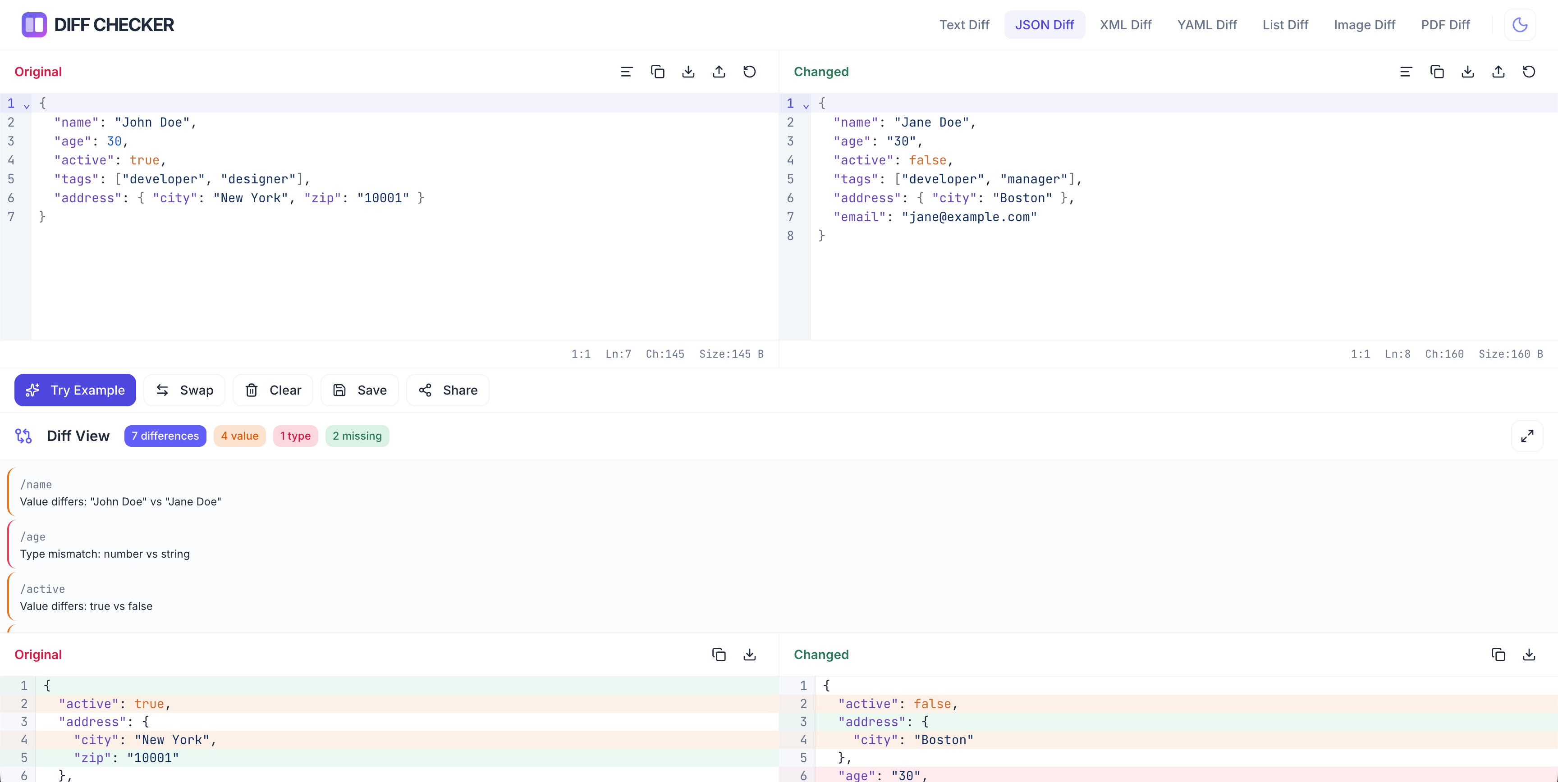The image size is (1558, 782).
Task: Swap the Original and Changed content
Action: tap(184, 390)
